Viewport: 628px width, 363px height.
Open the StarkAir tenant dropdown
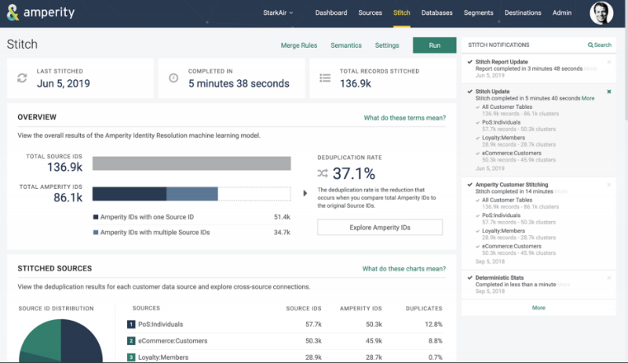[278, 13]
